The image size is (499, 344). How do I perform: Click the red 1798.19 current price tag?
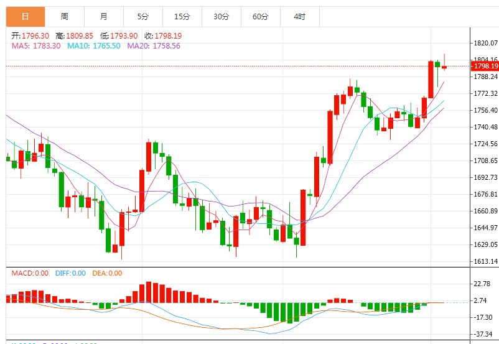point(485,66)
